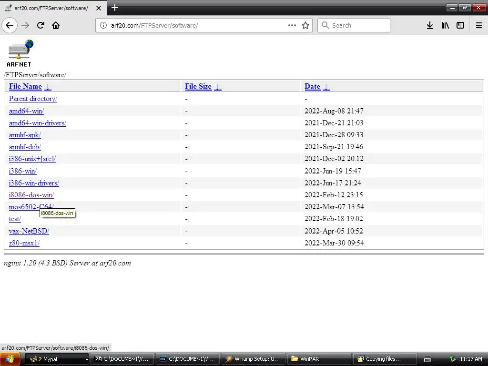Click the network tray icon

(x=453, y=359)
